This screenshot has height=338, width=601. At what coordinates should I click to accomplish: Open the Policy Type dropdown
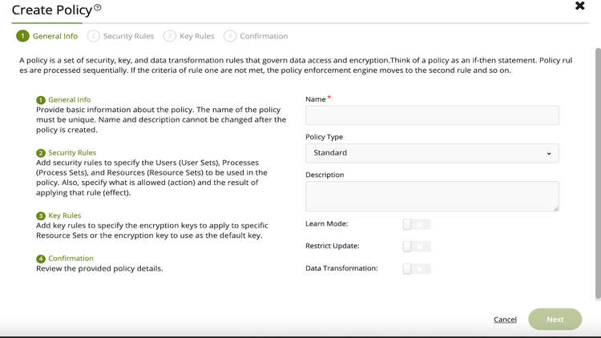432,153
